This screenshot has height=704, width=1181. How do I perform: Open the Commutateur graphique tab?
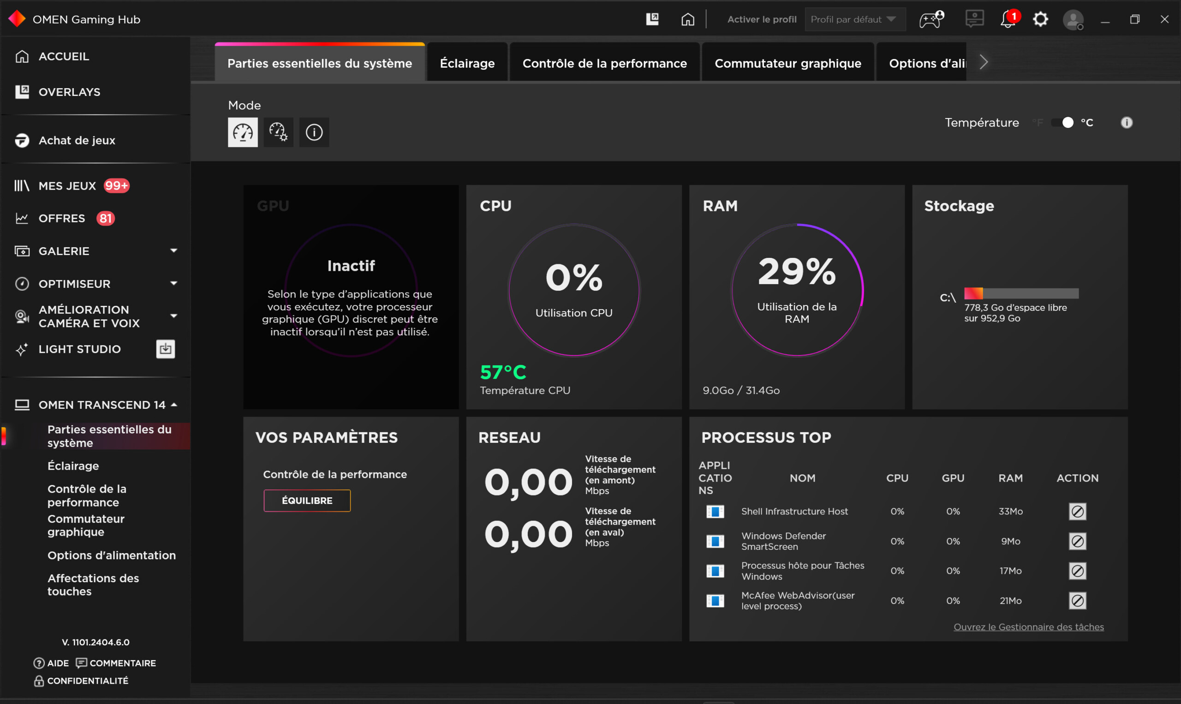tap(787, 63)
